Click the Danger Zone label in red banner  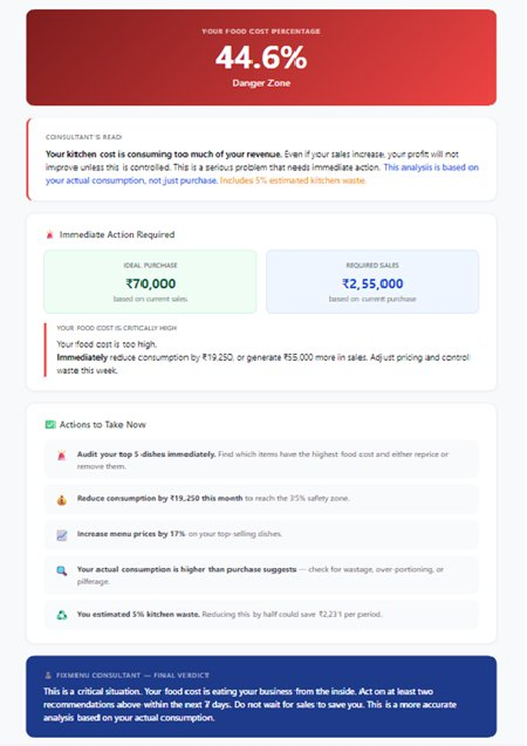(261, 83)
